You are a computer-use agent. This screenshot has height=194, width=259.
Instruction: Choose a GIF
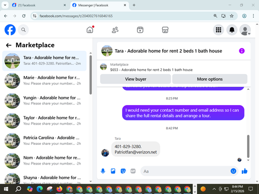coord(133,171)
